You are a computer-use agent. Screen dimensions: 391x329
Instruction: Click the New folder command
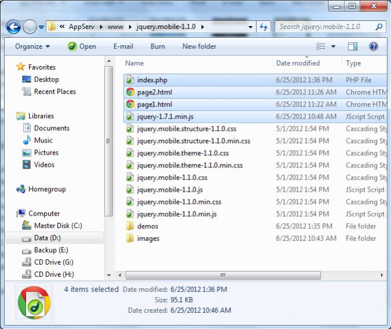199,46
